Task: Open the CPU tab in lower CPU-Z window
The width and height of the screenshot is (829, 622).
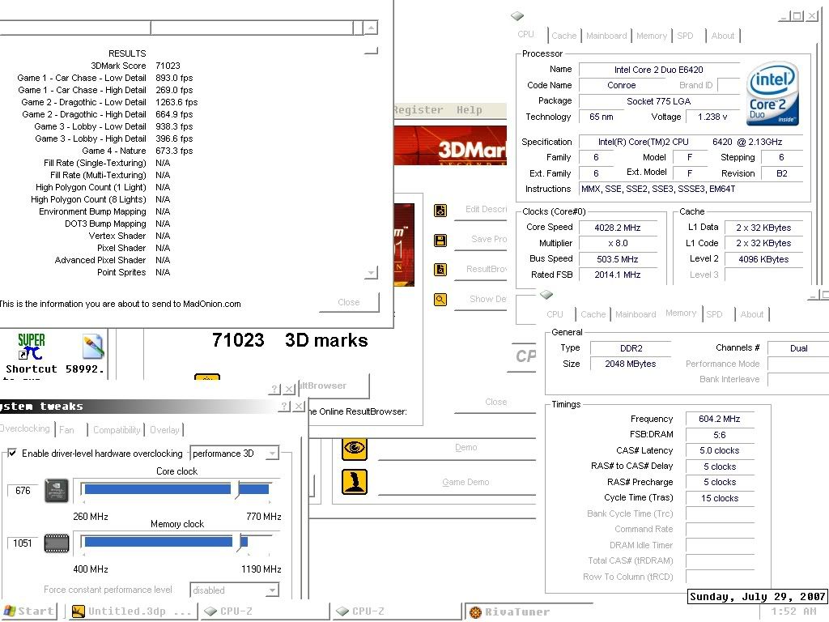Action: (555, 314)
